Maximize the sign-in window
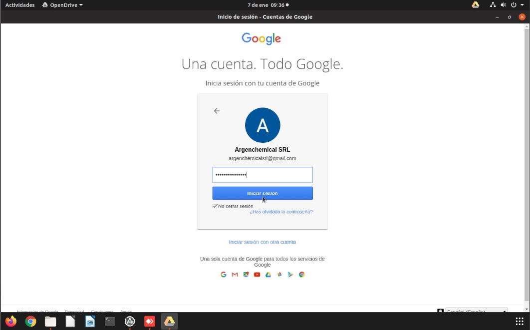 (x=510, y=17)
